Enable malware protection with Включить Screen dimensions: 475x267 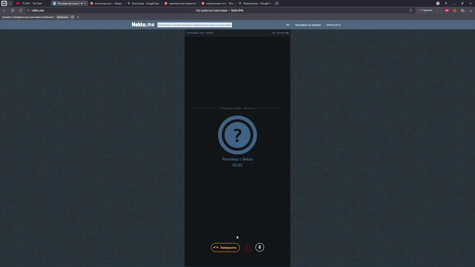coord(62,17)
